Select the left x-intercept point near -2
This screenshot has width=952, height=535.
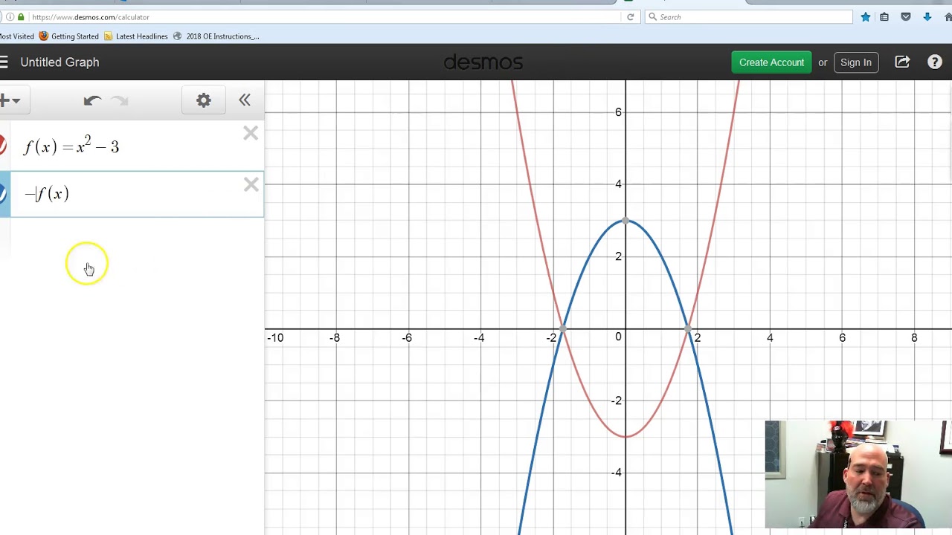(563, 328)
